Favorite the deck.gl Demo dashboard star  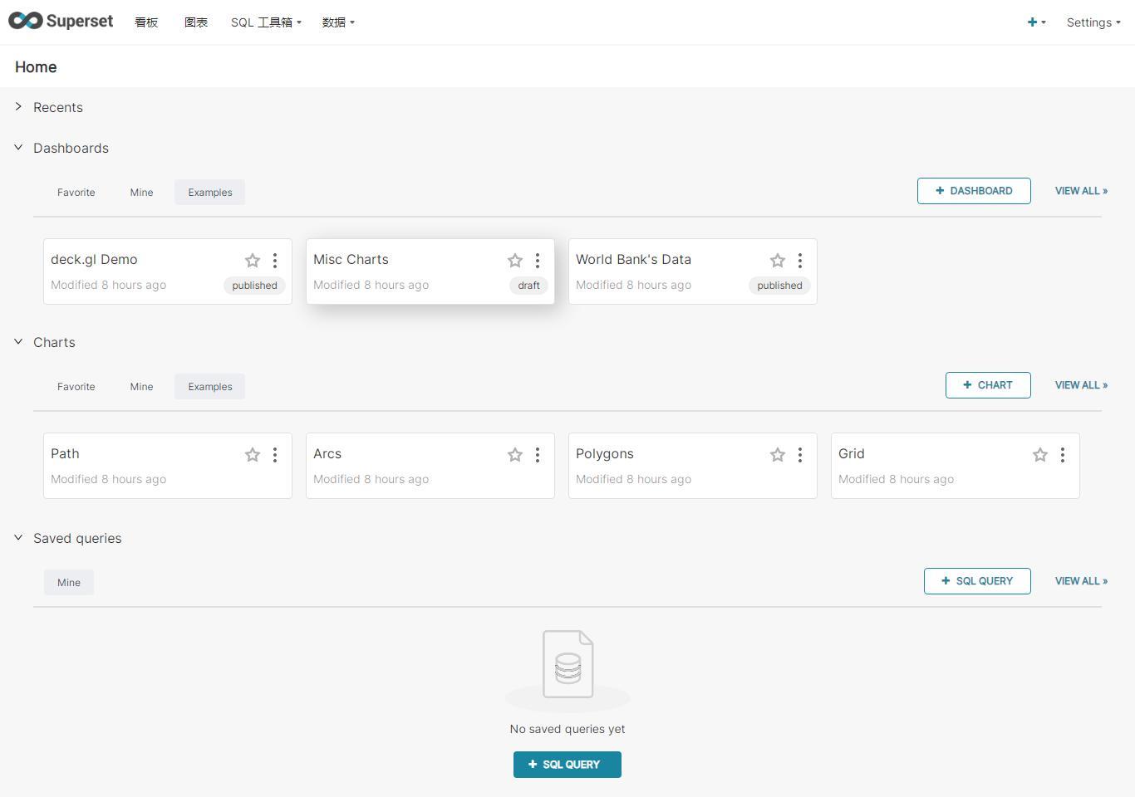[x=253, y=261]
